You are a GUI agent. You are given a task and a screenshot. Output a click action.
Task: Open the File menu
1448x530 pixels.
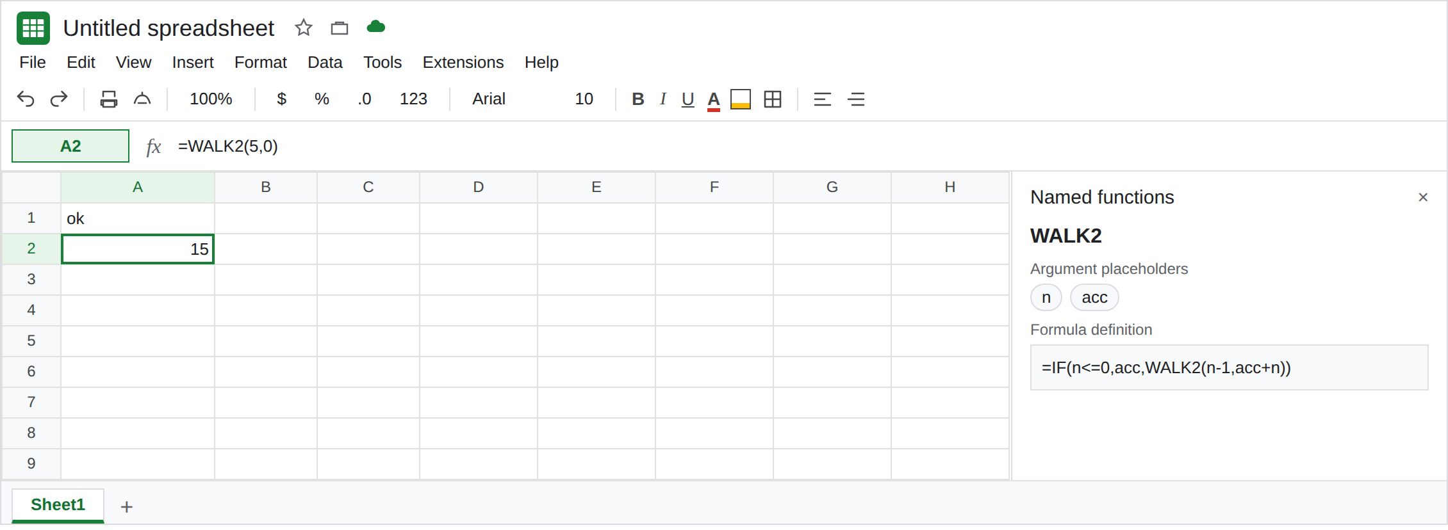pyautogui.click(x=33, y=62)
